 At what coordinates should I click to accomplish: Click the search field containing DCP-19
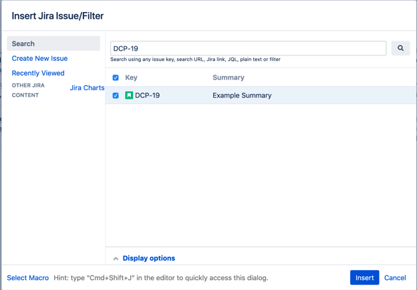pos(248,48)
